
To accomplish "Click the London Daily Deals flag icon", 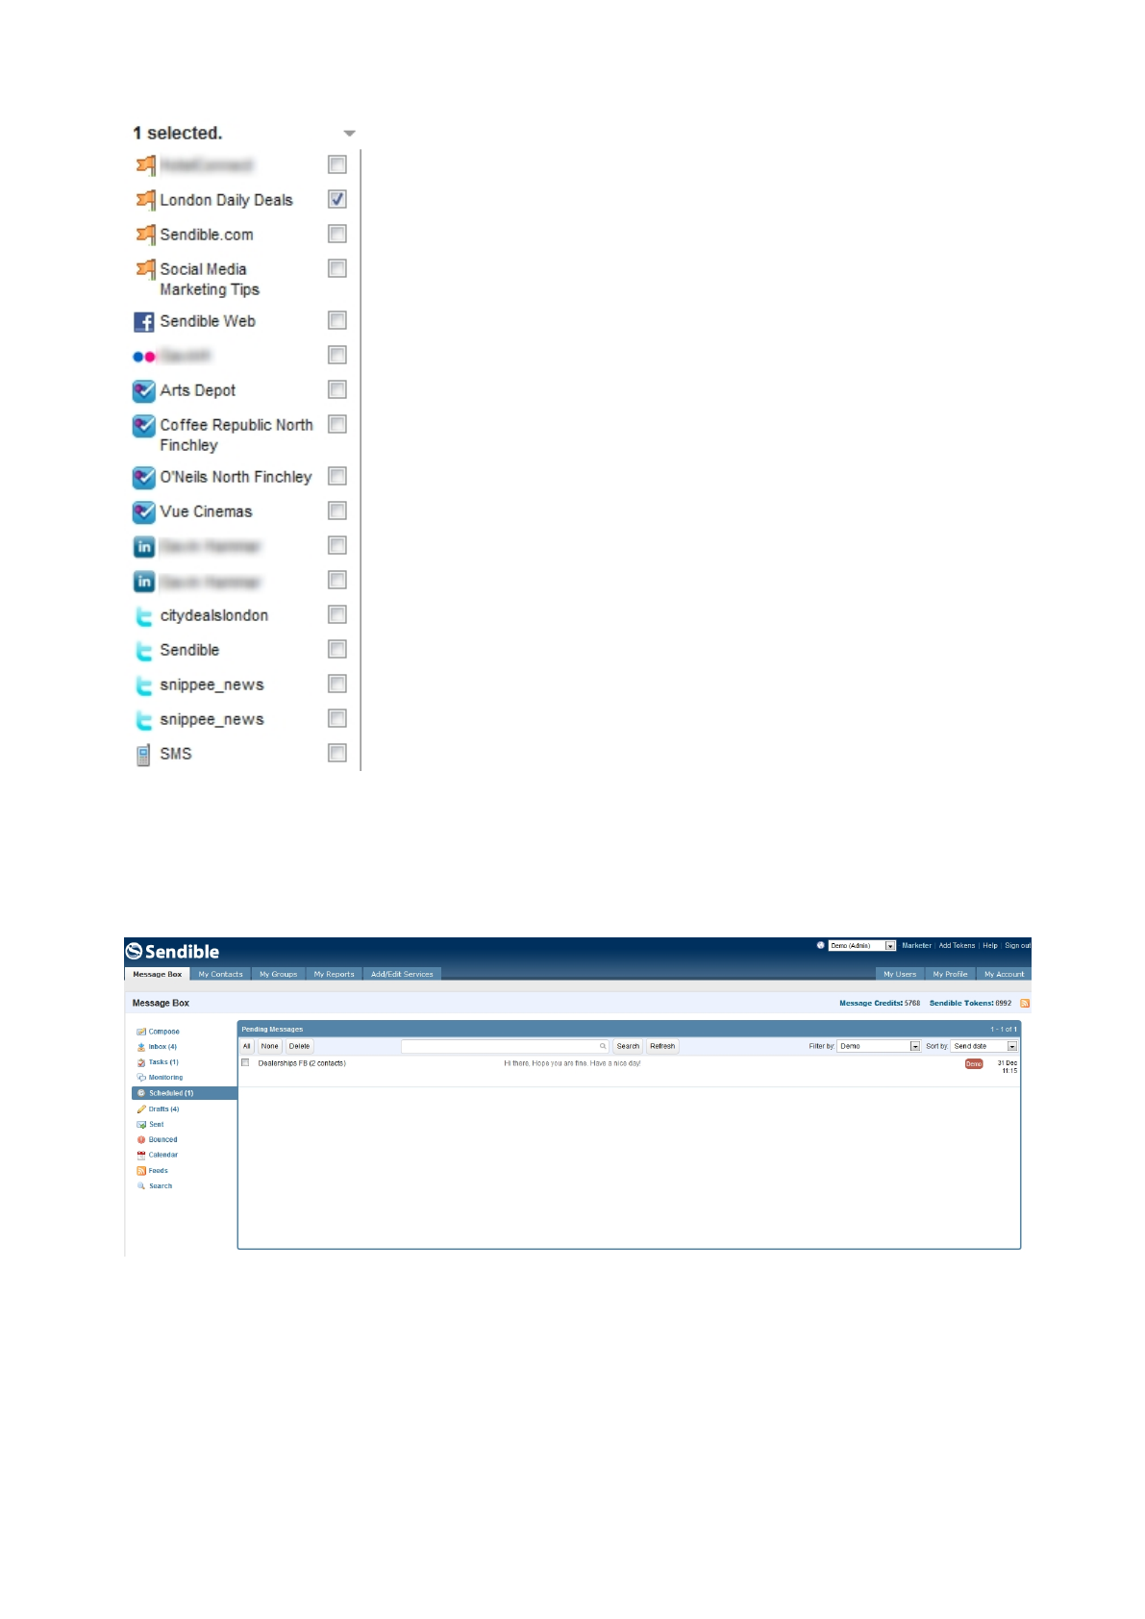I will pos(145,200).
